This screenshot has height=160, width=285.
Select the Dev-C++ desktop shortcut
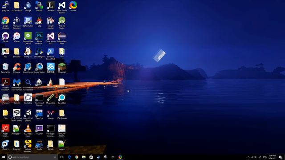click(x=39, y=115)
